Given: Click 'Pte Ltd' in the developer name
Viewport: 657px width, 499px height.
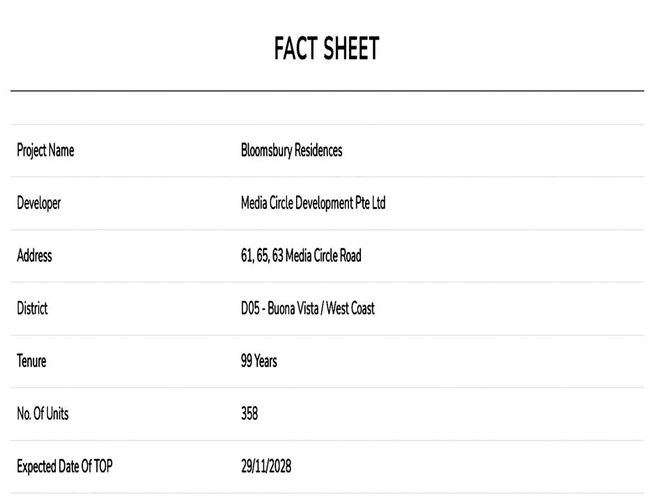Looking at the screenshot, I should (371, 203).
